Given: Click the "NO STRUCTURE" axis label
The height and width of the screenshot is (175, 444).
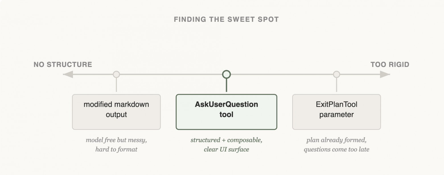Looking at the screenshot, I should (x=63, y=65).
